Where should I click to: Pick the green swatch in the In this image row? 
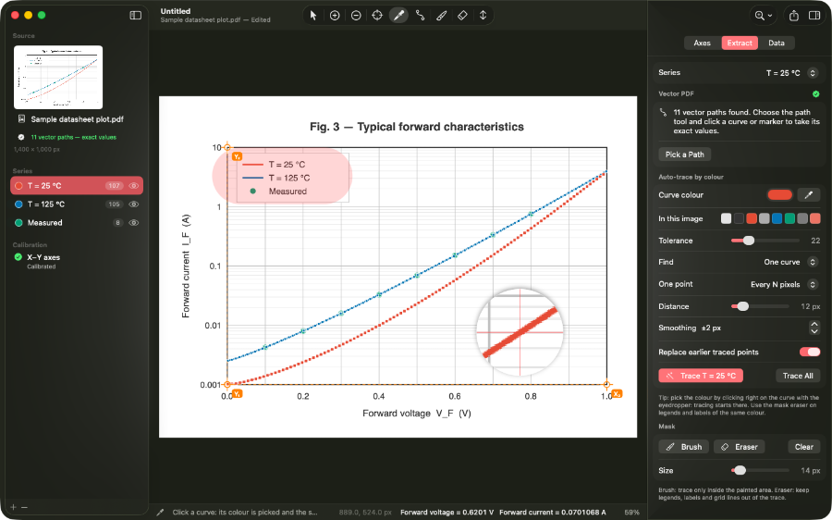point(789,218)
